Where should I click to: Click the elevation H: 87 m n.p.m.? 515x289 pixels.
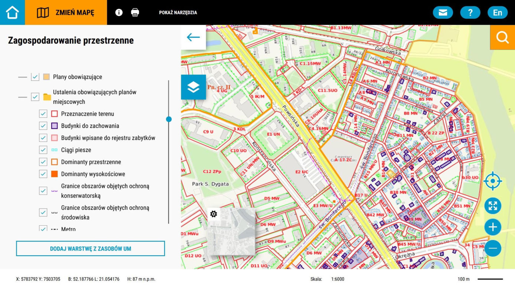pos(141,279)
